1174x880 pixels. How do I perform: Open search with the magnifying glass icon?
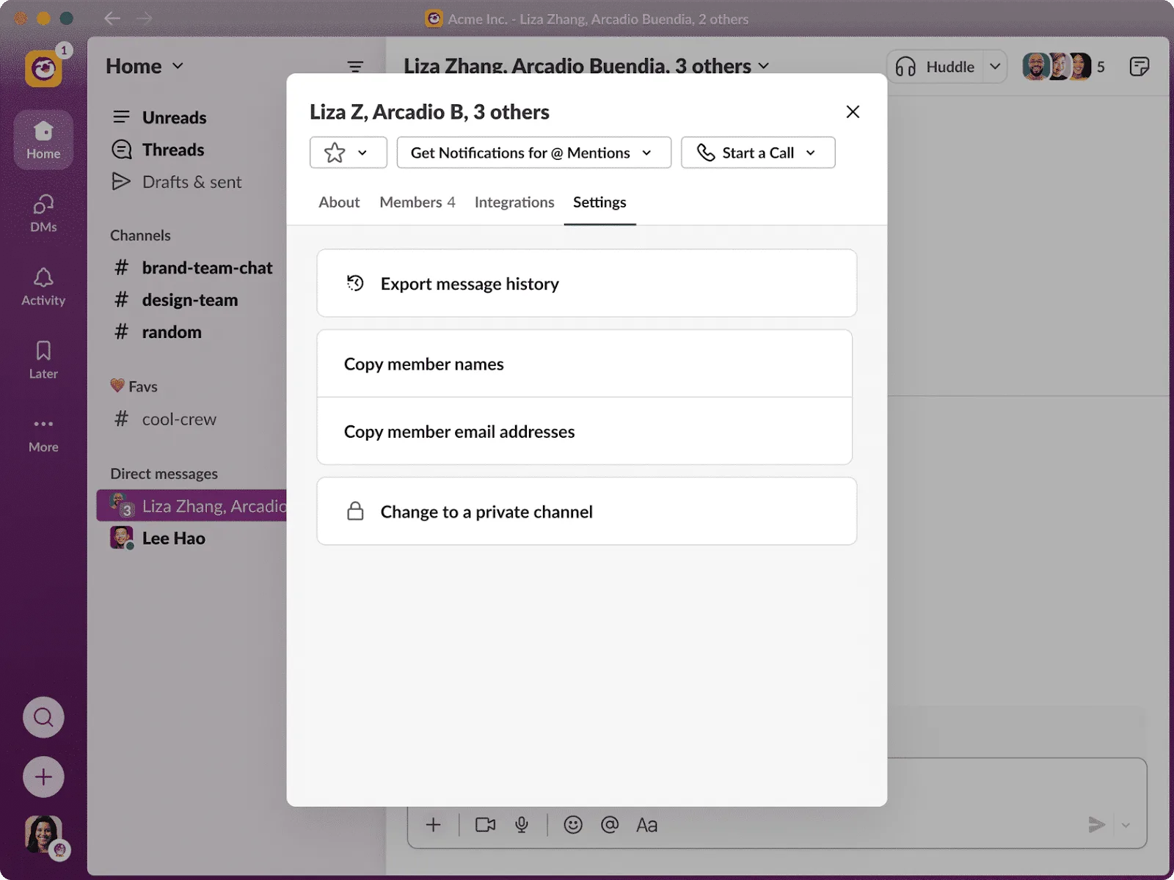pyautogui.click(x=43, y=717)
